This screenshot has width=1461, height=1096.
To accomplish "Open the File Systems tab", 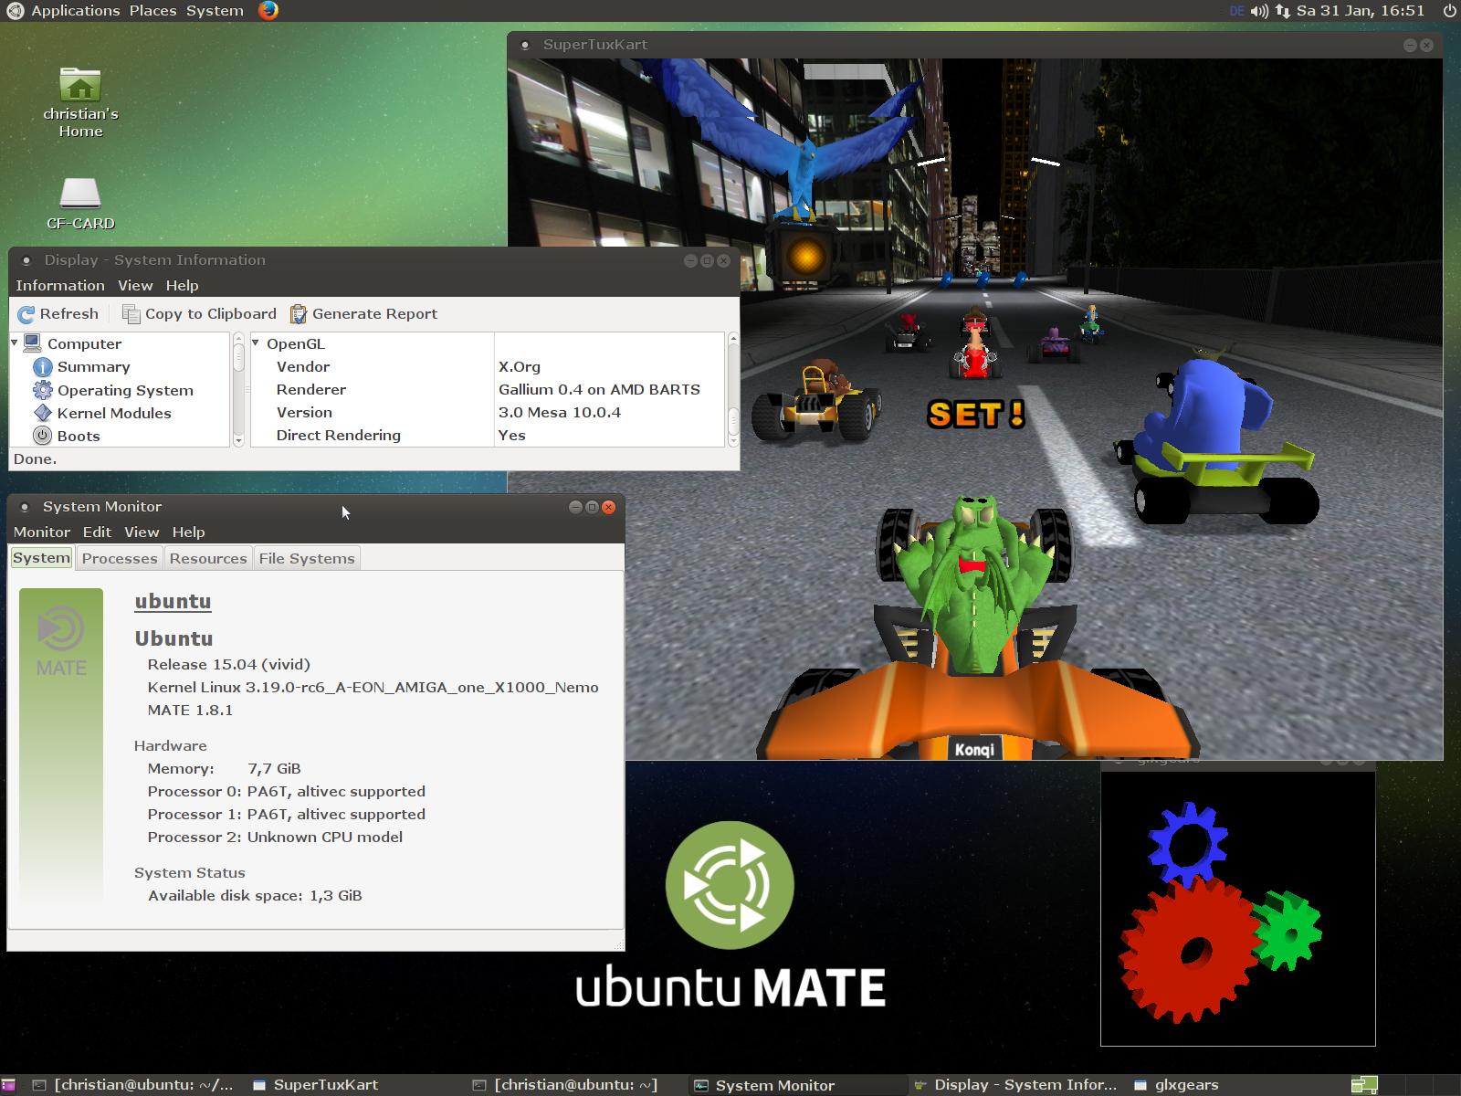I will pyautogui.click(x=307, y=558).
